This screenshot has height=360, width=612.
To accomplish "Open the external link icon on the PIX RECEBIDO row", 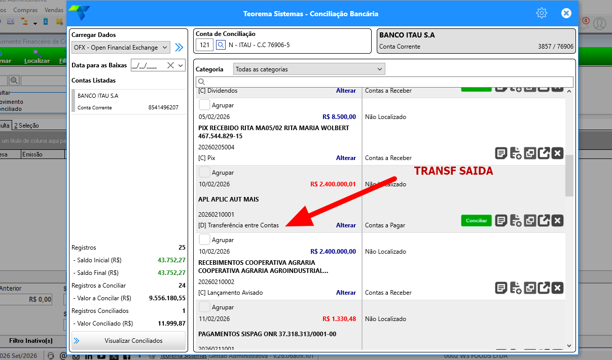I will (x=544, y=153).
